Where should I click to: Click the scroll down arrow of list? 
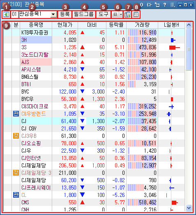189,208
